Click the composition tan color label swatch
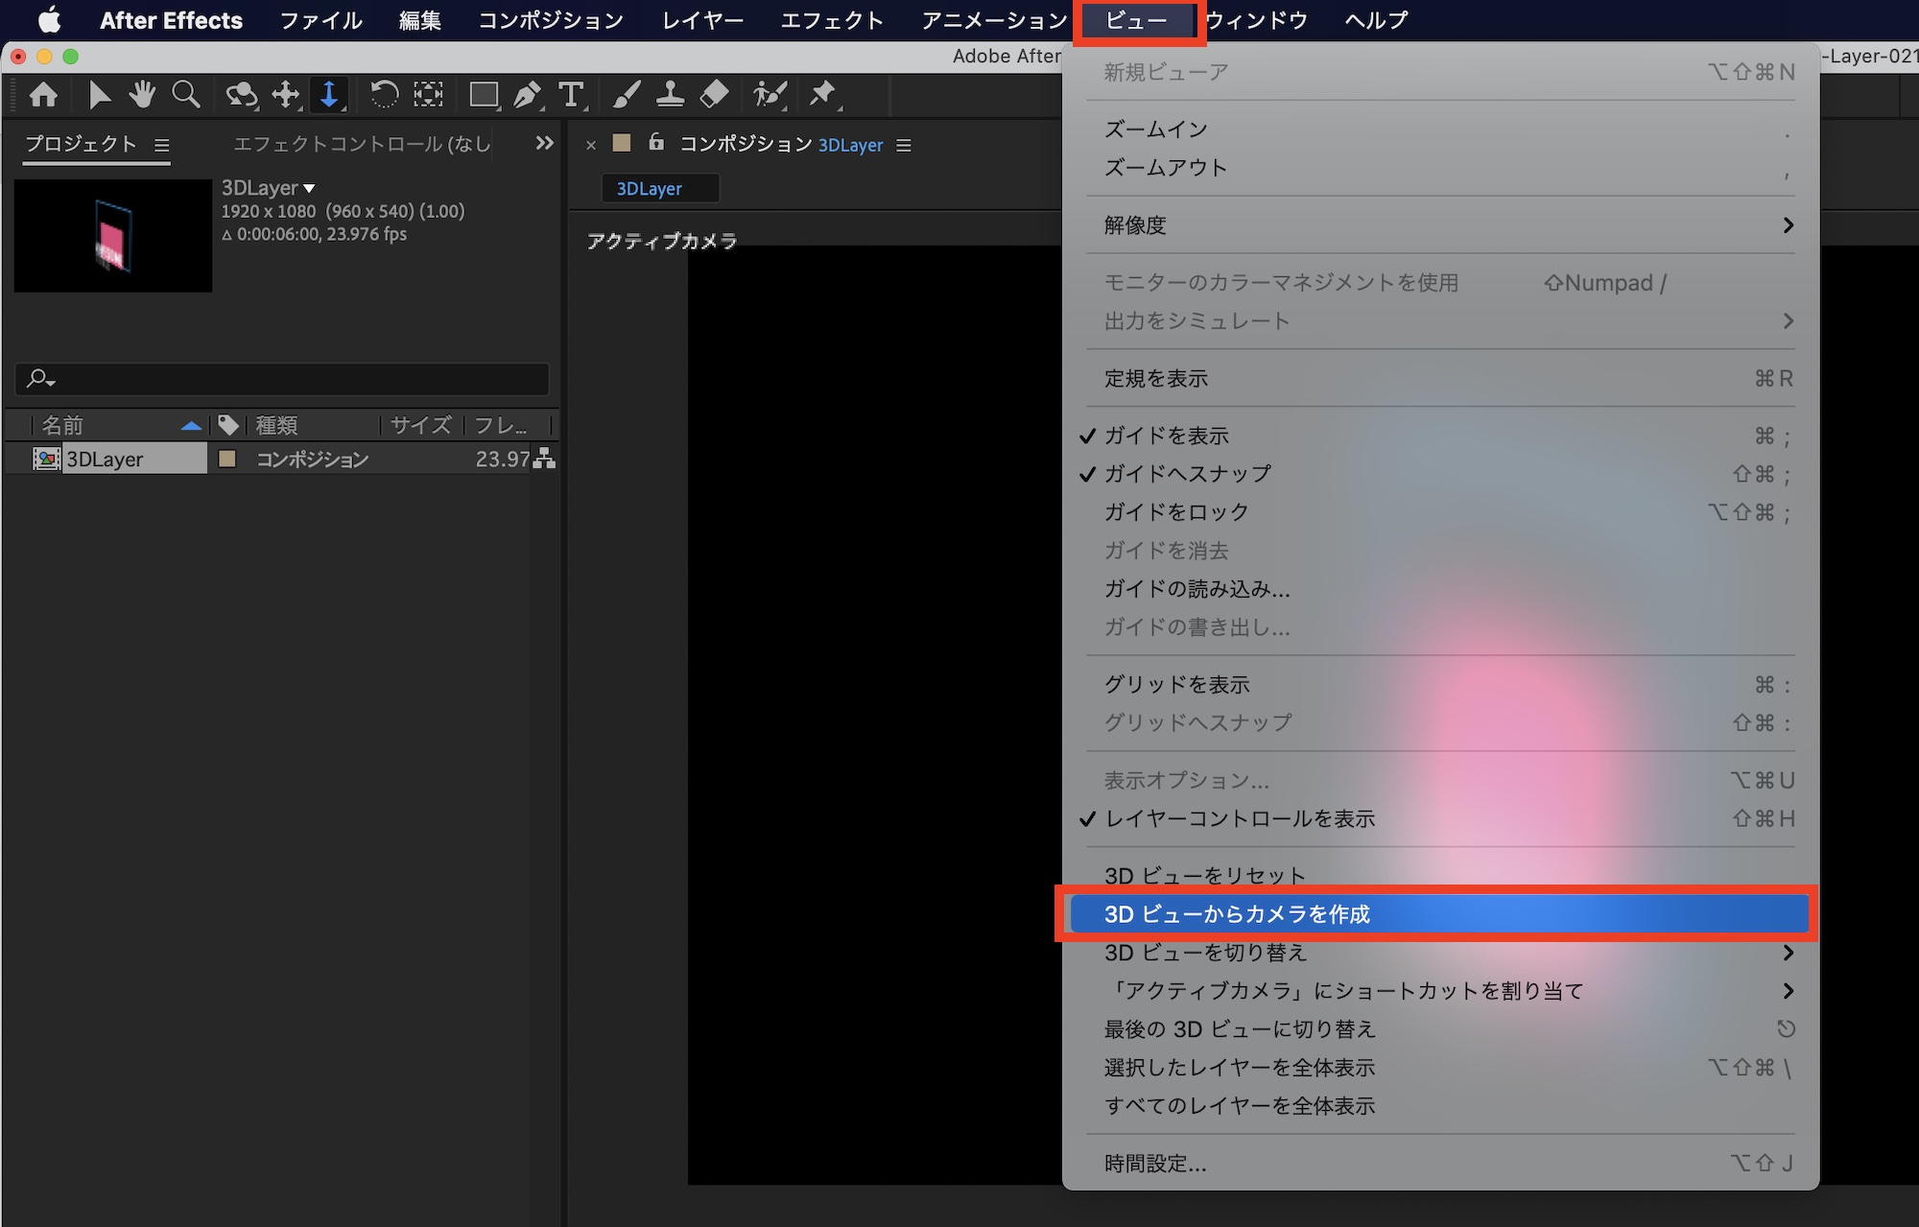 [x=227, y=459]
